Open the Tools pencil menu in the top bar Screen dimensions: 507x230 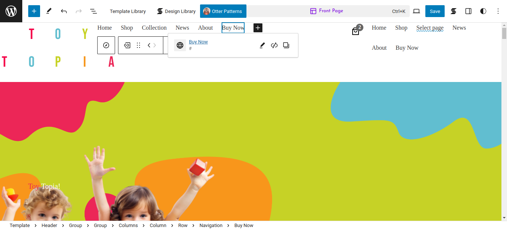click(49, 11)
